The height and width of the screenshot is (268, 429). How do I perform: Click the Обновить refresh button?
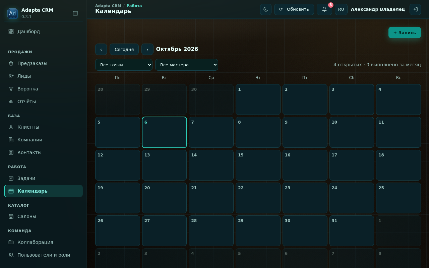294,9
